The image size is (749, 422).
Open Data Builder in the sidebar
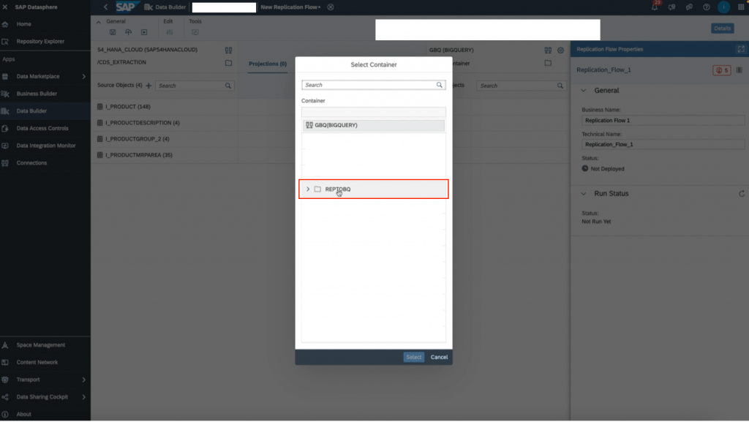tap(31, 111)
